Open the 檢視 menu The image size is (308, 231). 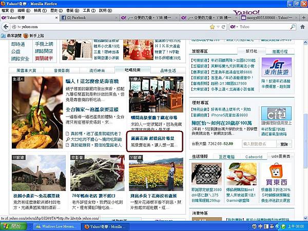(40, 10)
